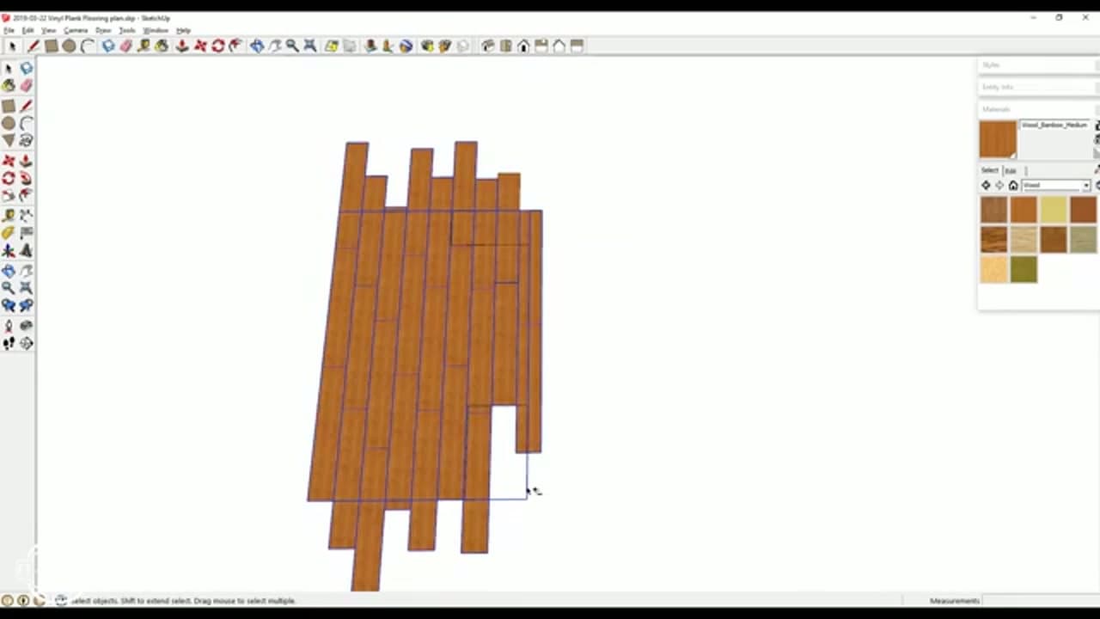Switch to the Select tab in Materials
The width and height of the screenshot is (1100, 619).
(990, 170)
